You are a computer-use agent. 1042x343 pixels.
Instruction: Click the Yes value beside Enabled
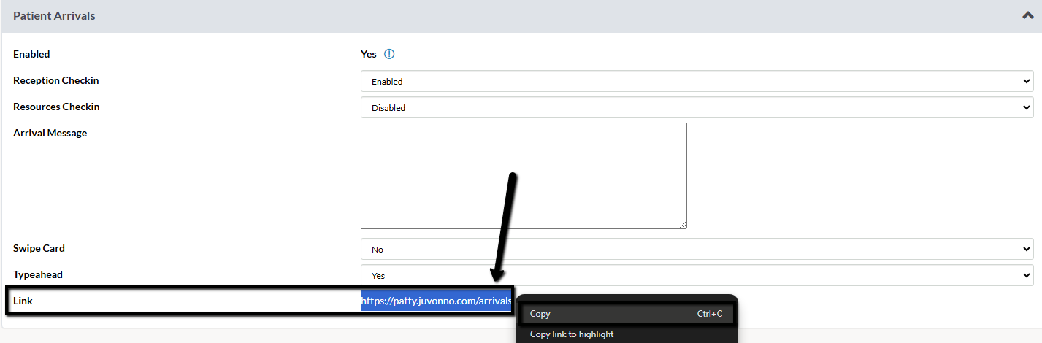point(369,54)
